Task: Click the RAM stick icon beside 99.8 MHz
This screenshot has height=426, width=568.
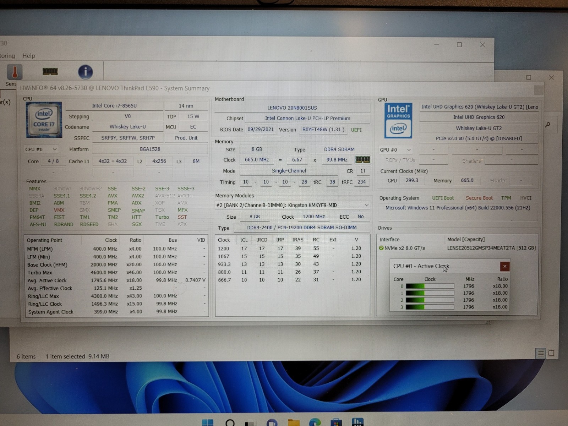Action: point(362,160)
